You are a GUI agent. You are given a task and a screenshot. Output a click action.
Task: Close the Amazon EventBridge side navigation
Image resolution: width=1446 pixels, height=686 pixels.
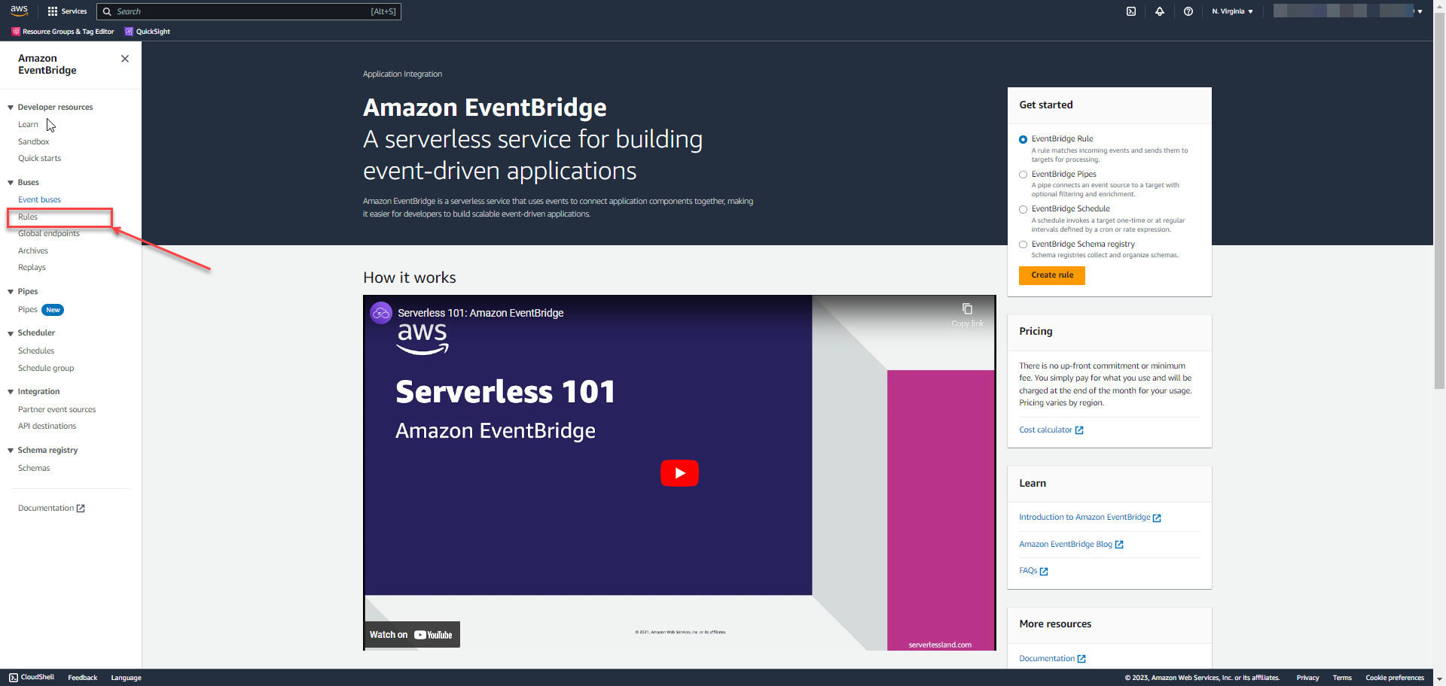(125, 59)
